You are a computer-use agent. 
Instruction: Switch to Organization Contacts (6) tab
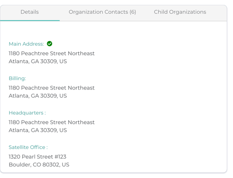tap(102, 12)
